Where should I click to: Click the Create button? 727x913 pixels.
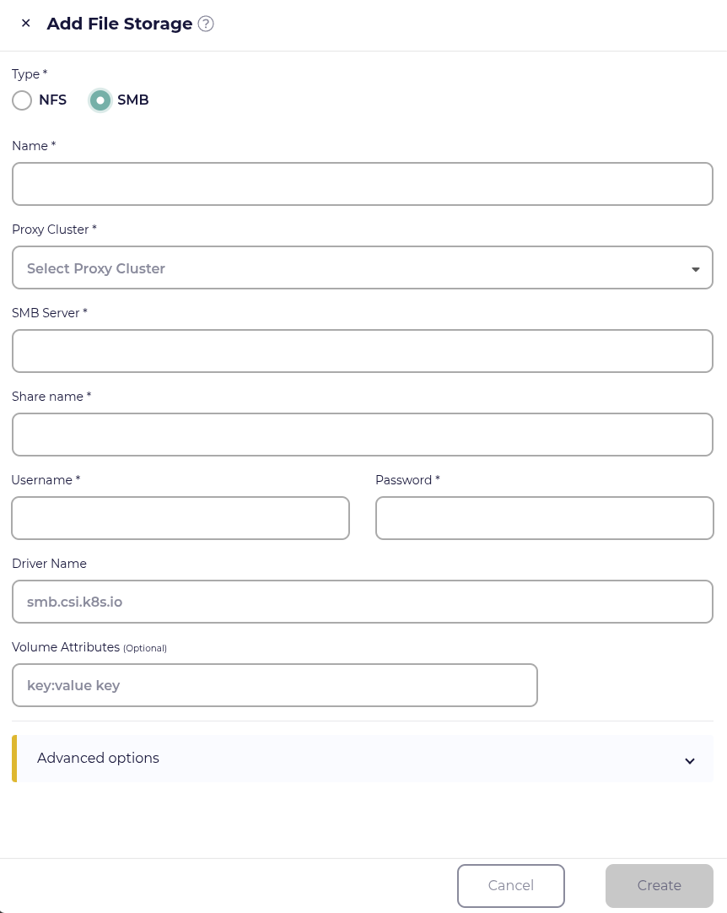(x=660, y=885)
